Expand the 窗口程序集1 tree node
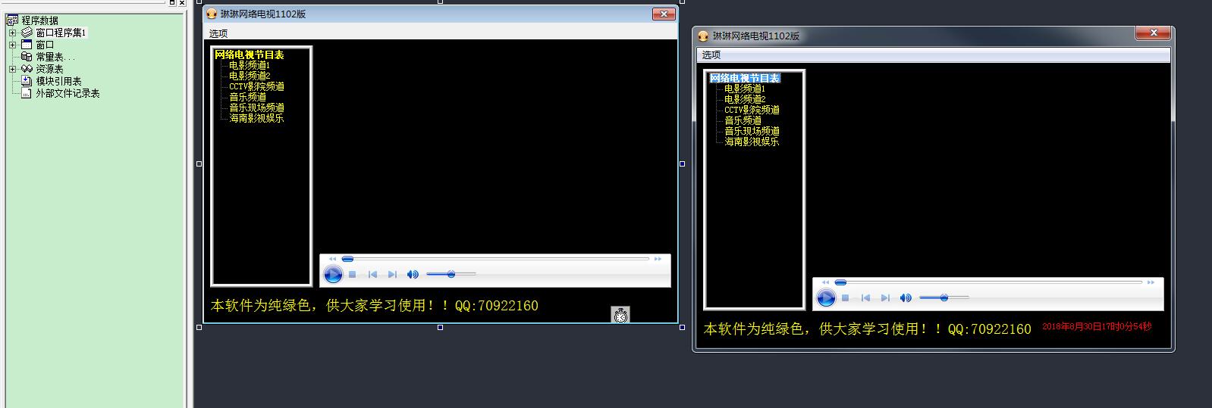 (12, 33)
